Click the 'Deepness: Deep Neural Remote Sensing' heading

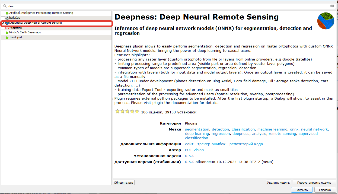coord(197,17)
